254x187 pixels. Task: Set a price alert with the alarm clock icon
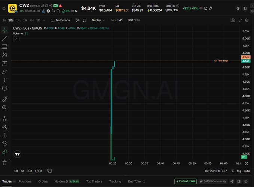pyautogui.click(x=238, y=8)
